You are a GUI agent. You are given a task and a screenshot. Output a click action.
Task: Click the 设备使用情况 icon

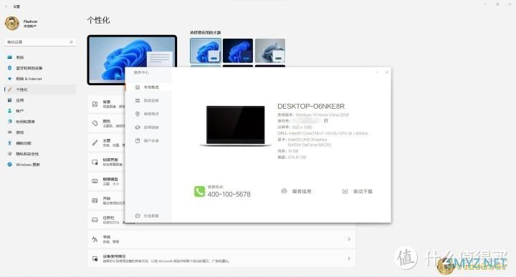95,258
